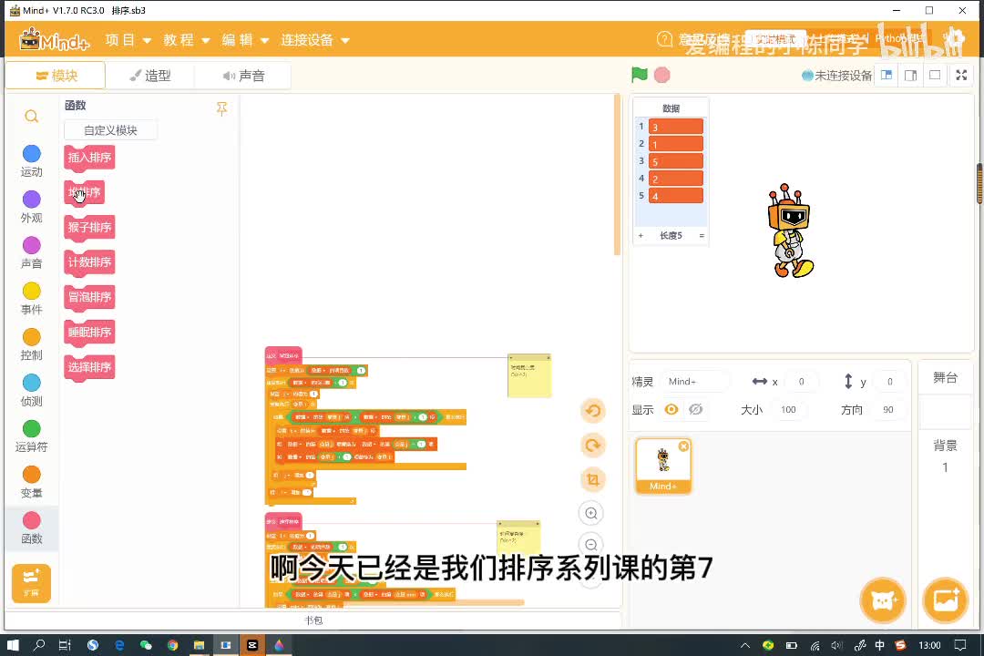Select the Mind+ sprite thumbnail
Image resolution: width=984 pixels, height=656 pixels.
(663, 466)
